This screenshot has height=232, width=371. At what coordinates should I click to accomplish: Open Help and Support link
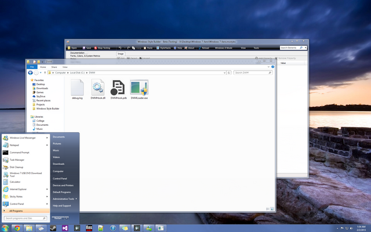[62, 206]
